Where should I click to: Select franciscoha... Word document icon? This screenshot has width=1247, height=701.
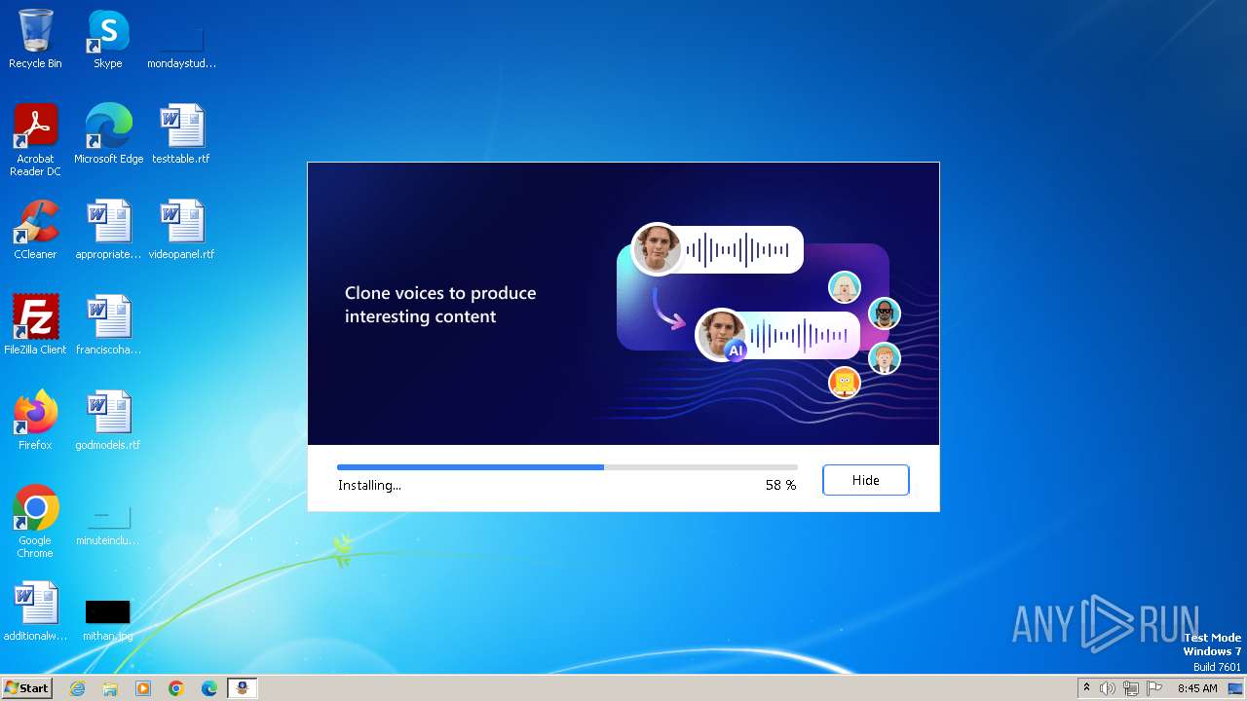[x=108, y=325]
